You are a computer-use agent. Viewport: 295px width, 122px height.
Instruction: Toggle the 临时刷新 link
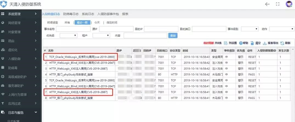tap(208, 43)
